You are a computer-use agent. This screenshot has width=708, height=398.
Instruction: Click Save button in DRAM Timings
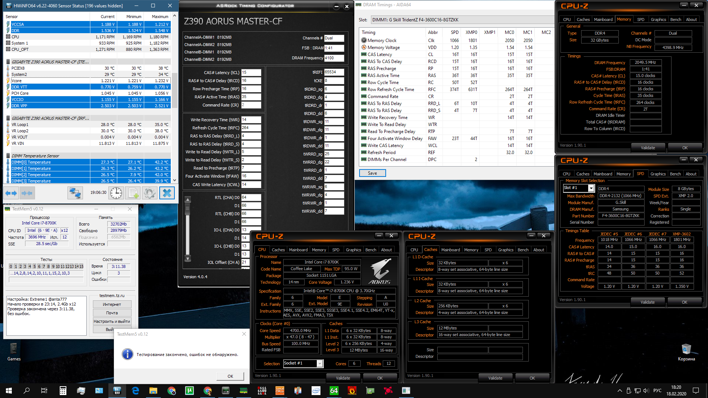[x=372, y=173]
